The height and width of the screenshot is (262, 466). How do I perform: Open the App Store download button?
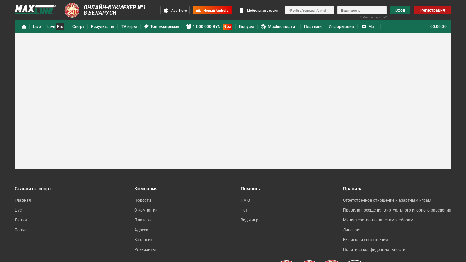pos(175,10)
